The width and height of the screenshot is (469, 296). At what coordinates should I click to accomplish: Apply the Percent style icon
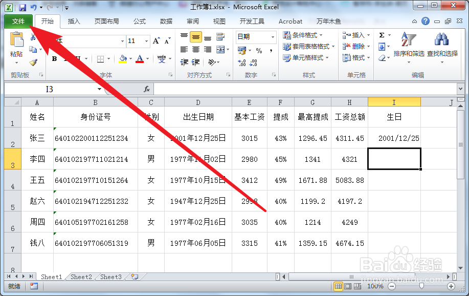point(259,51)
